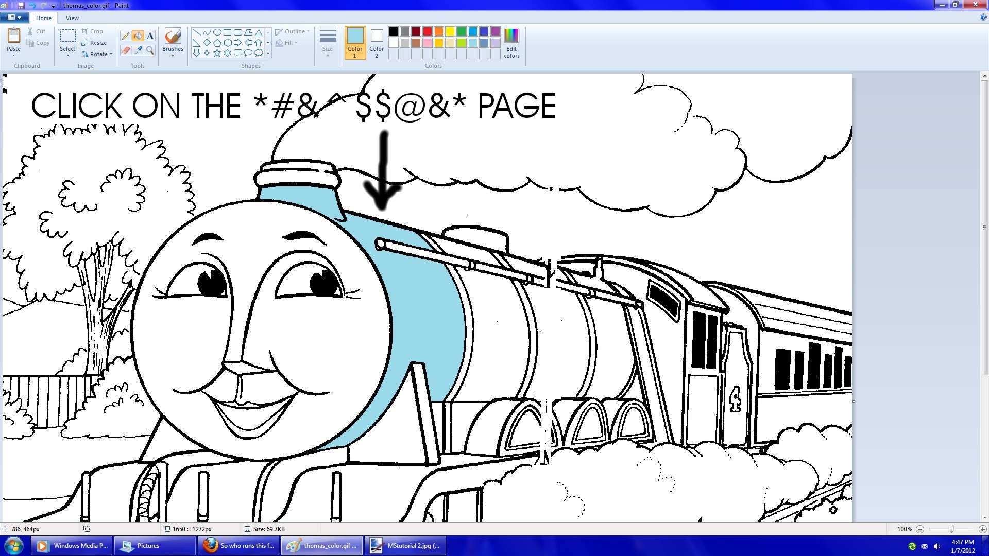
Task: Open the shape Outline dropdown
Action: point(293,31)
